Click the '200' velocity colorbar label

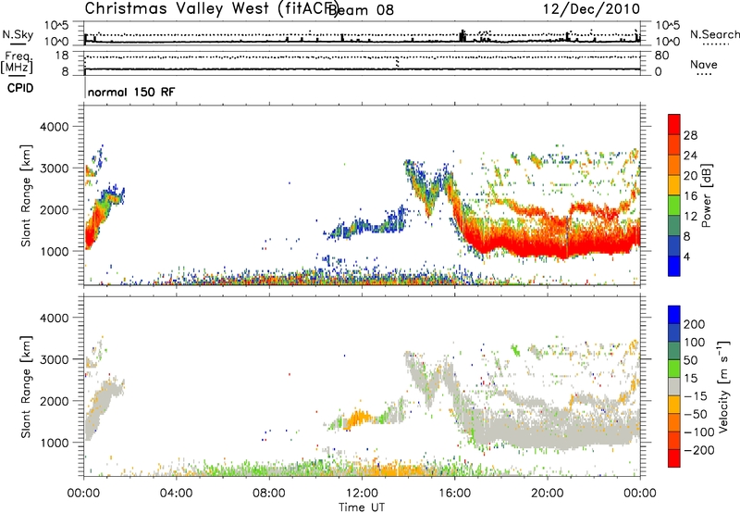695,324
